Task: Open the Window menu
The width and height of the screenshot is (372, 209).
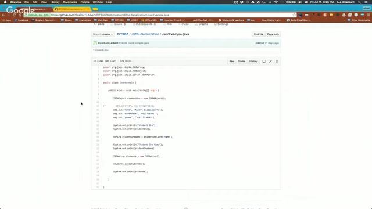Action: click(98, 2)
